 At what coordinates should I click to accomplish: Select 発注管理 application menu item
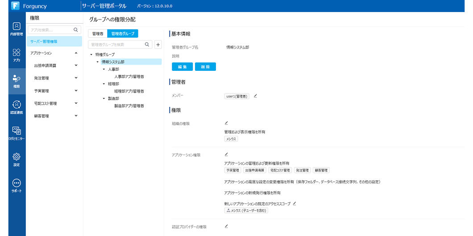point(41,78)
